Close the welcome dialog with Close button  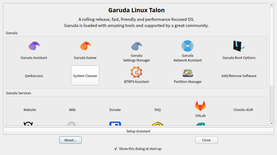pyautogui.click(x=206, y=140)
